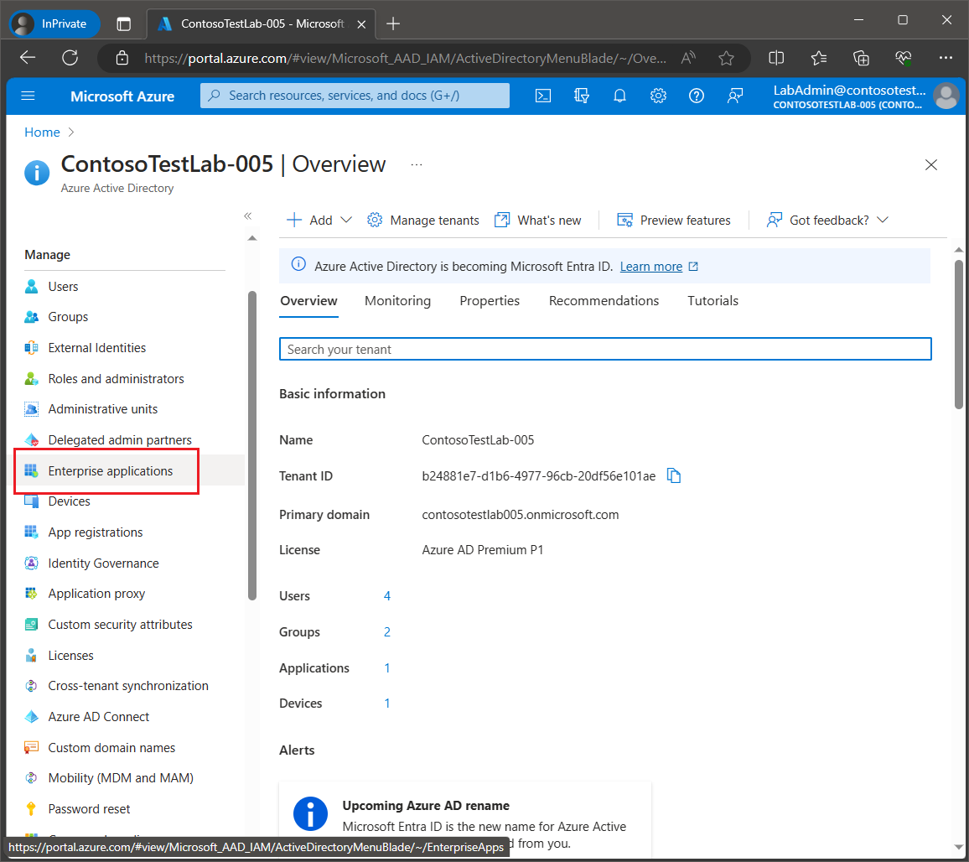This screenshot has width=969, height=862.
Task: Open portal settings gear
Action: click(x=658, y=96)
